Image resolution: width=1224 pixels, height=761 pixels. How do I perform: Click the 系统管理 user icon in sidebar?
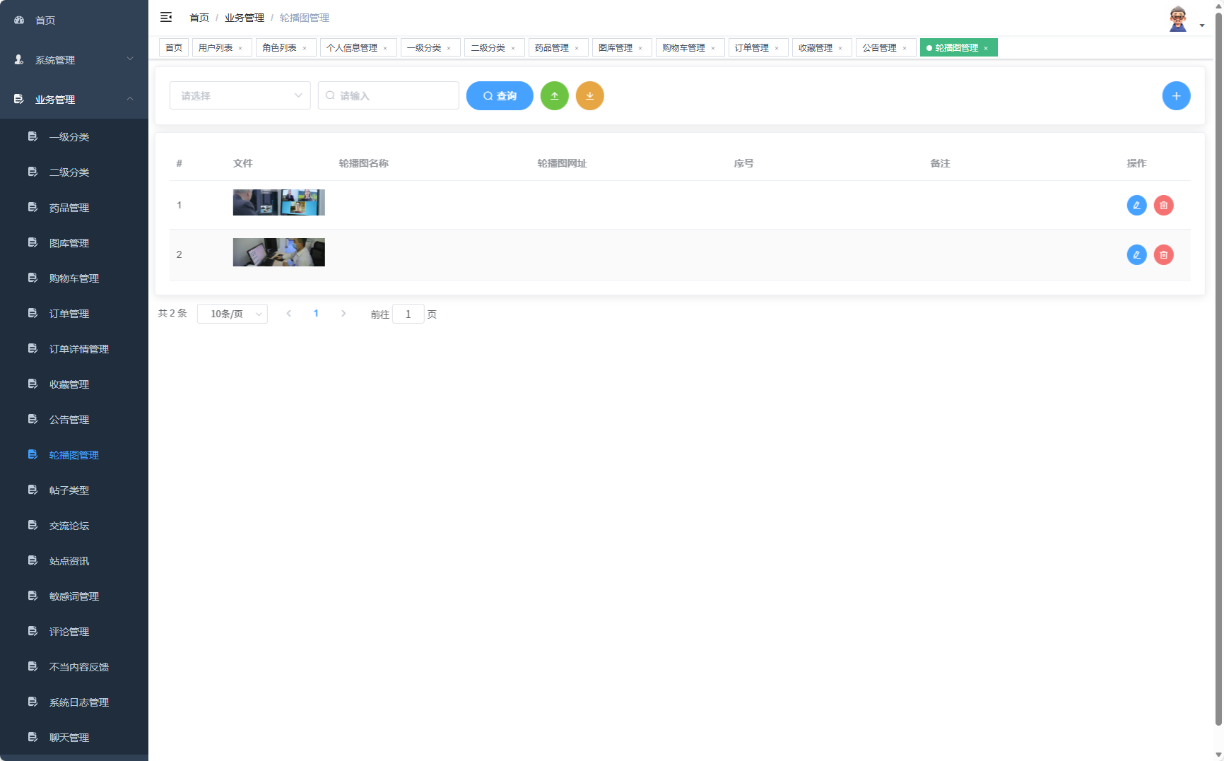(x=18, y=60)
